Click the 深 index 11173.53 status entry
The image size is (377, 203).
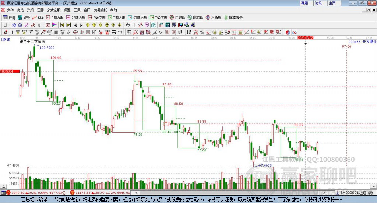click(100, 193)
